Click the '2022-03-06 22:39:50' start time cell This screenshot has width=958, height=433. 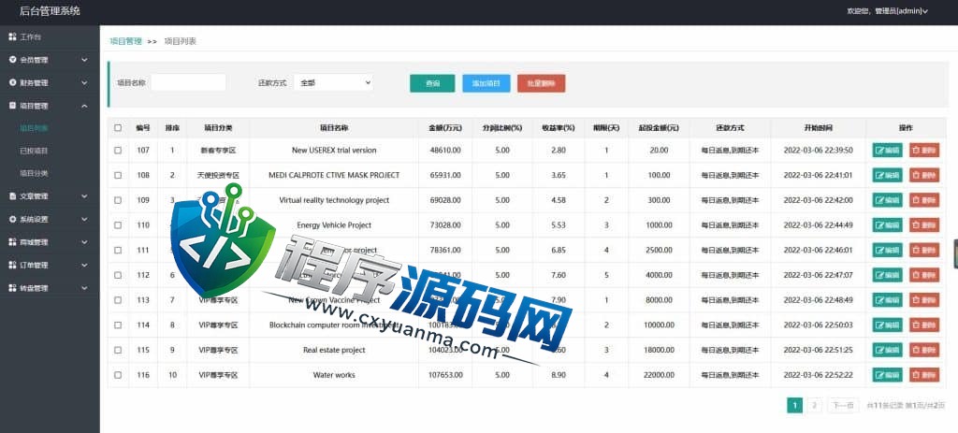[818, 151]
